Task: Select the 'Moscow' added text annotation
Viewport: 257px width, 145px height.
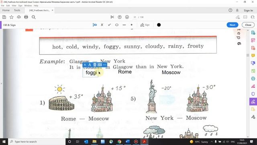Action: (171, 72)
